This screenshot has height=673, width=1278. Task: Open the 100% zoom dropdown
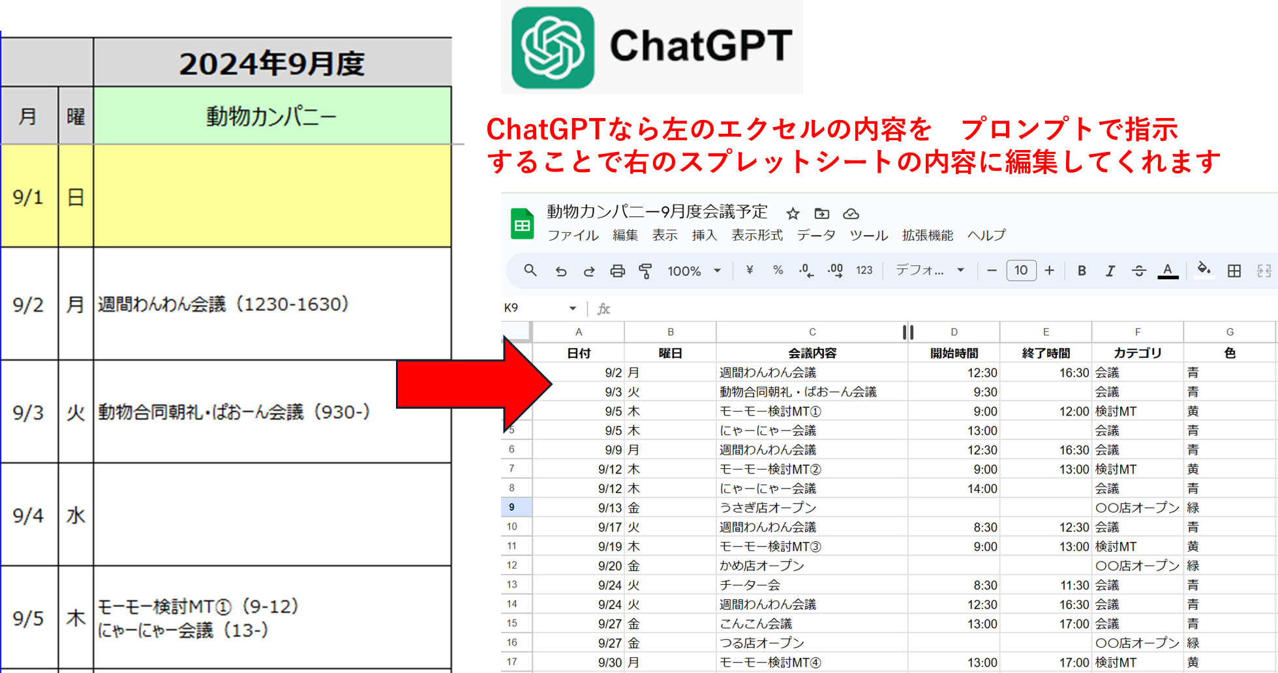point(693,271)
